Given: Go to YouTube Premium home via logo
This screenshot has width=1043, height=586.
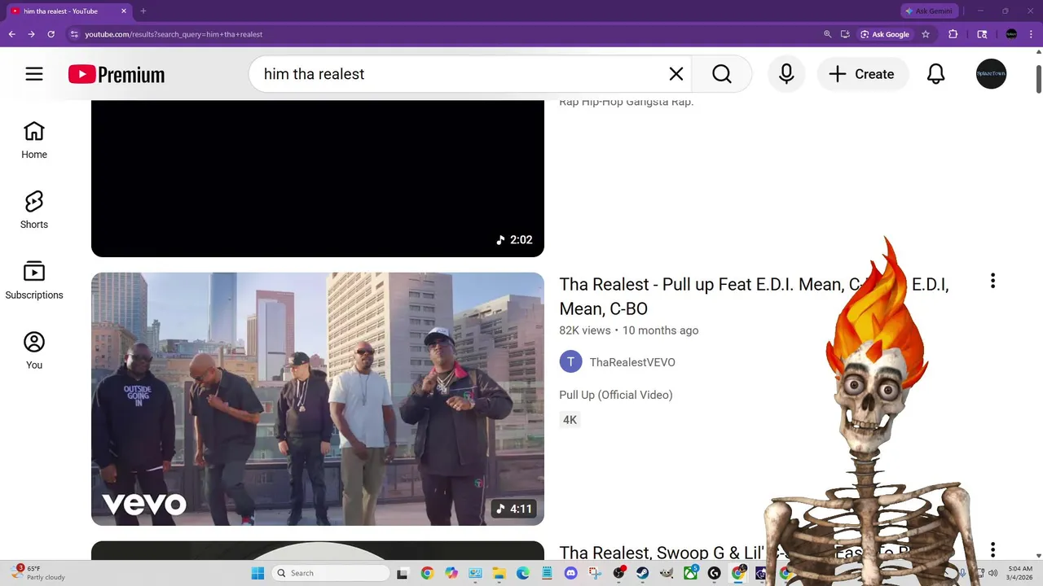Looking at the screenshot, I should [x=117, y=75].
